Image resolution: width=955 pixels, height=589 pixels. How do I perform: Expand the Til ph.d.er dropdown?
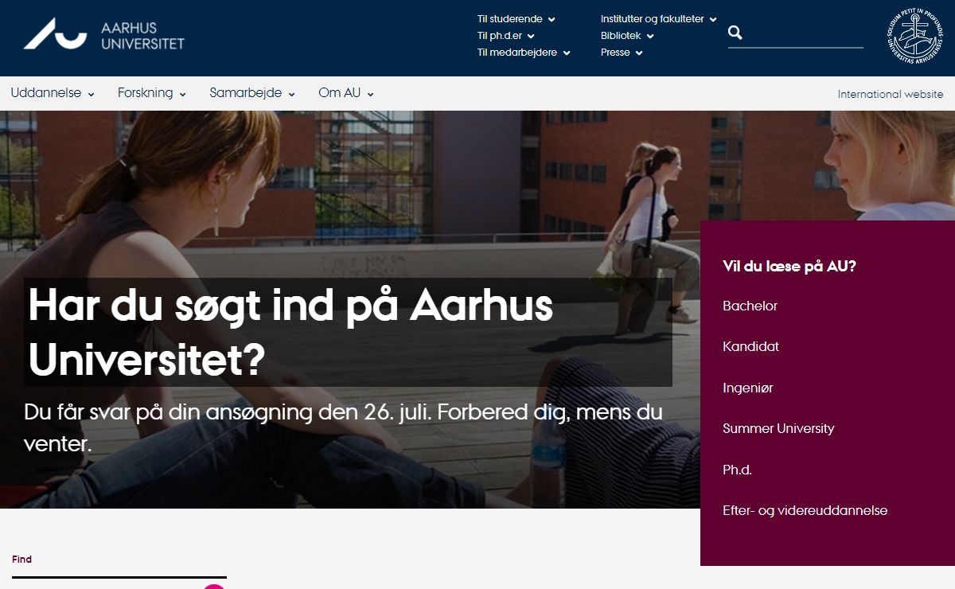[505, 36]
